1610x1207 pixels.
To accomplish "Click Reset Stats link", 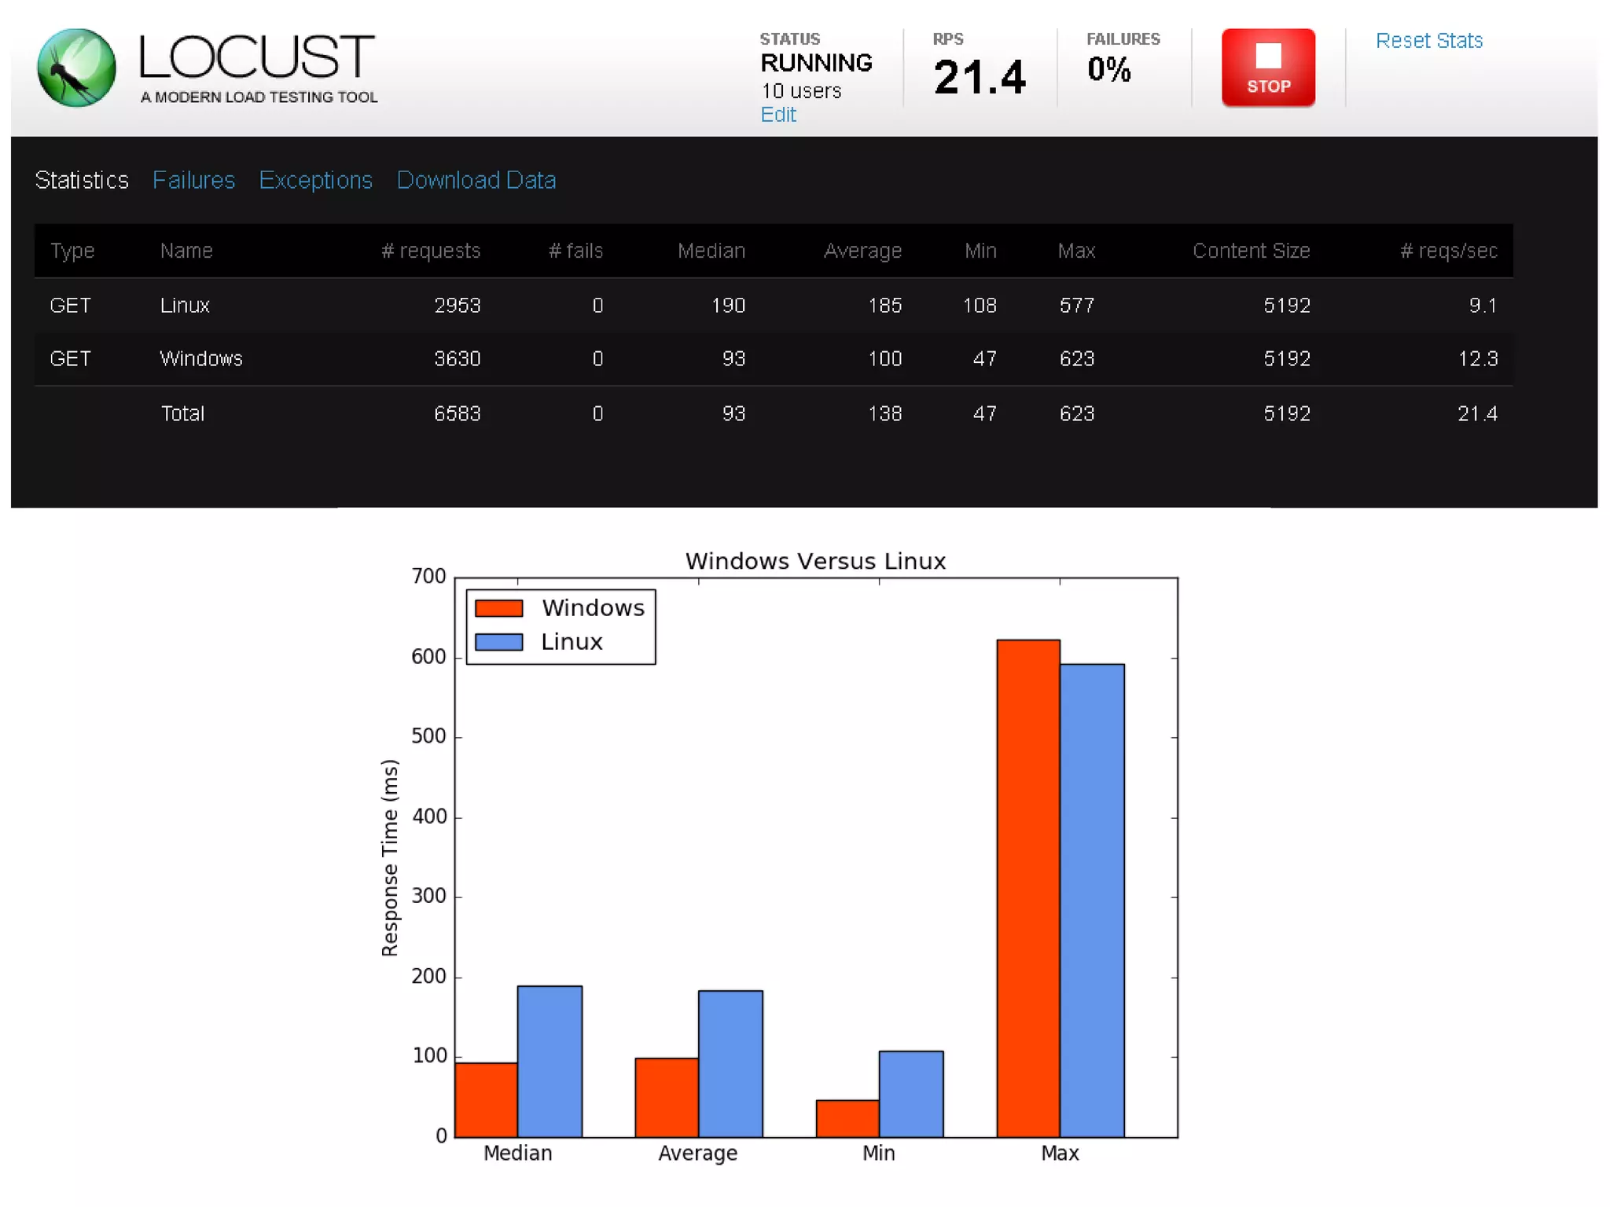I will pos(1428,41).
